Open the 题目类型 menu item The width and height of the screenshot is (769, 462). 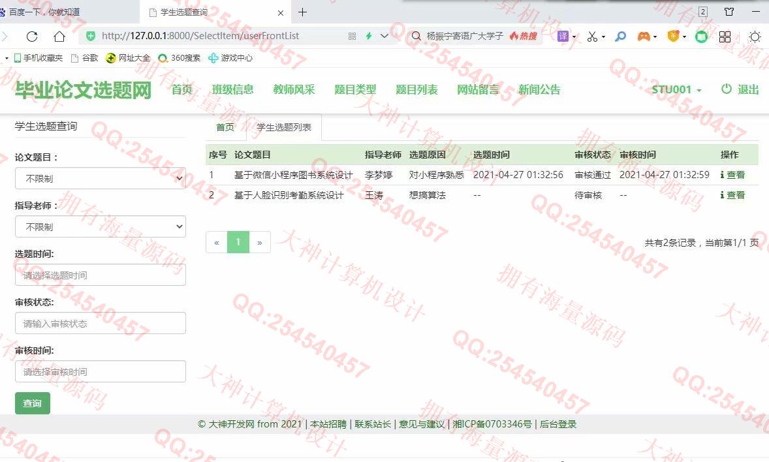[x=355, y=90]
